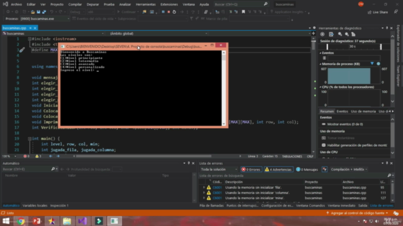Pin the Automático panel
The width and height of the screenshot is (403, 226).
tap(189, 163)
